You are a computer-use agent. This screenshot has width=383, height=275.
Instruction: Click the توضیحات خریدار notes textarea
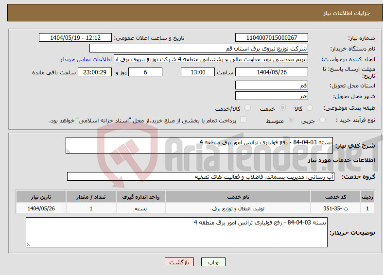point(176,232)
